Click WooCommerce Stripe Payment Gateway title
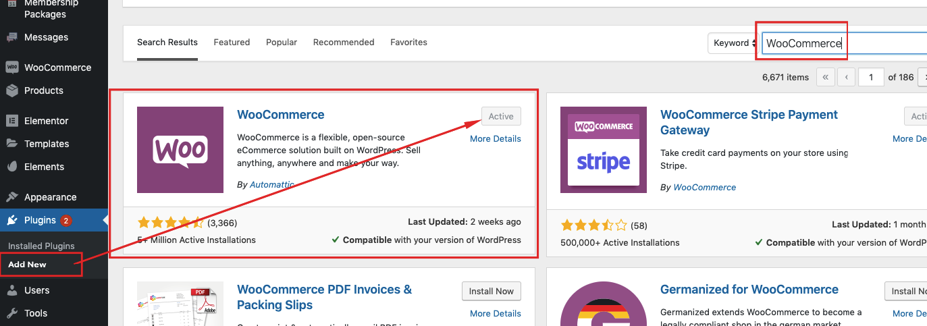Screen dimensions: 927x326 [749, 122]
